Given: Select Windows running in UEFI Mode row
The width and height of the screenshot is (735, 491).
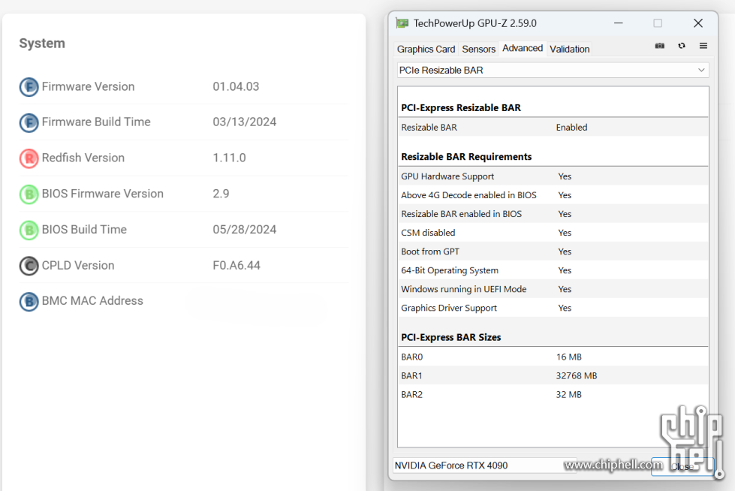Looking at the screenshot, I should (x=553, y=289).
